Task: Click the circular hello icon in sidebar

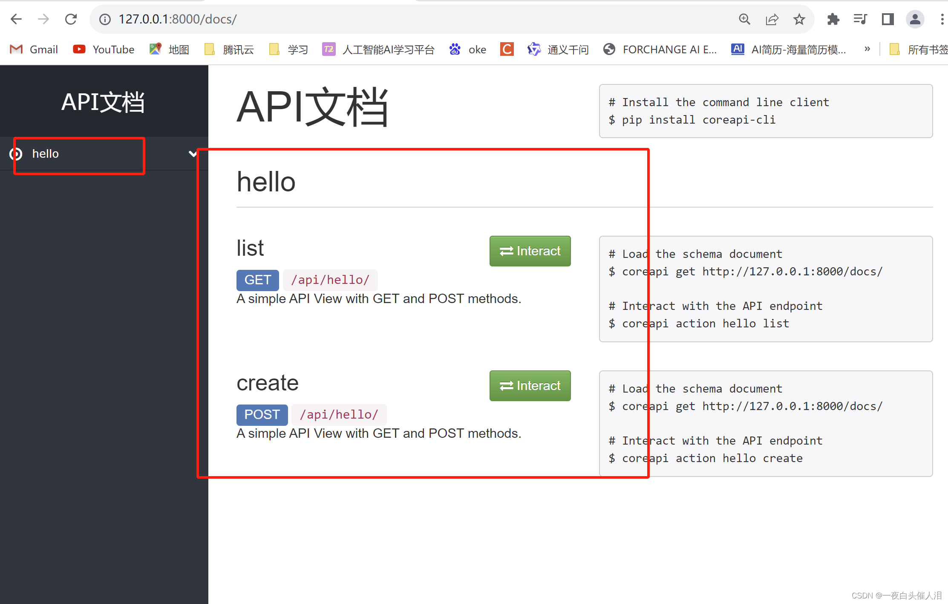Action: click(12, 153)
